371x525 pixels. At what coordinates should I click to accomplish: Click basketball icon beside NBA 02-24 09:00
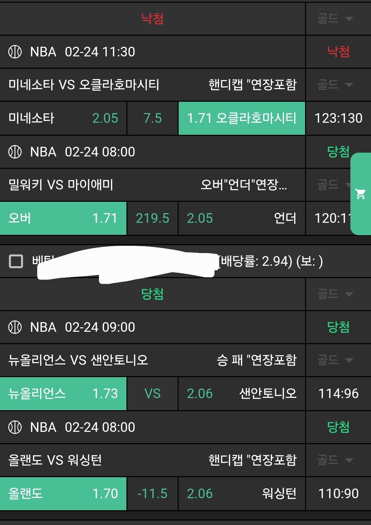[x=15, y=327]
